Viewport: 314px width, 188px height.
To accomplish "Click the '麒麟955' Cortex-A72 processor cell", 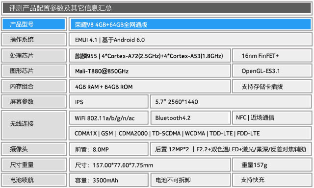I will (x=150, y=55).
